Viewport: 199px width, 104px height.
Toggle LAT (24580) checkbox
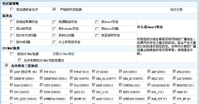(x=174, y=78)
